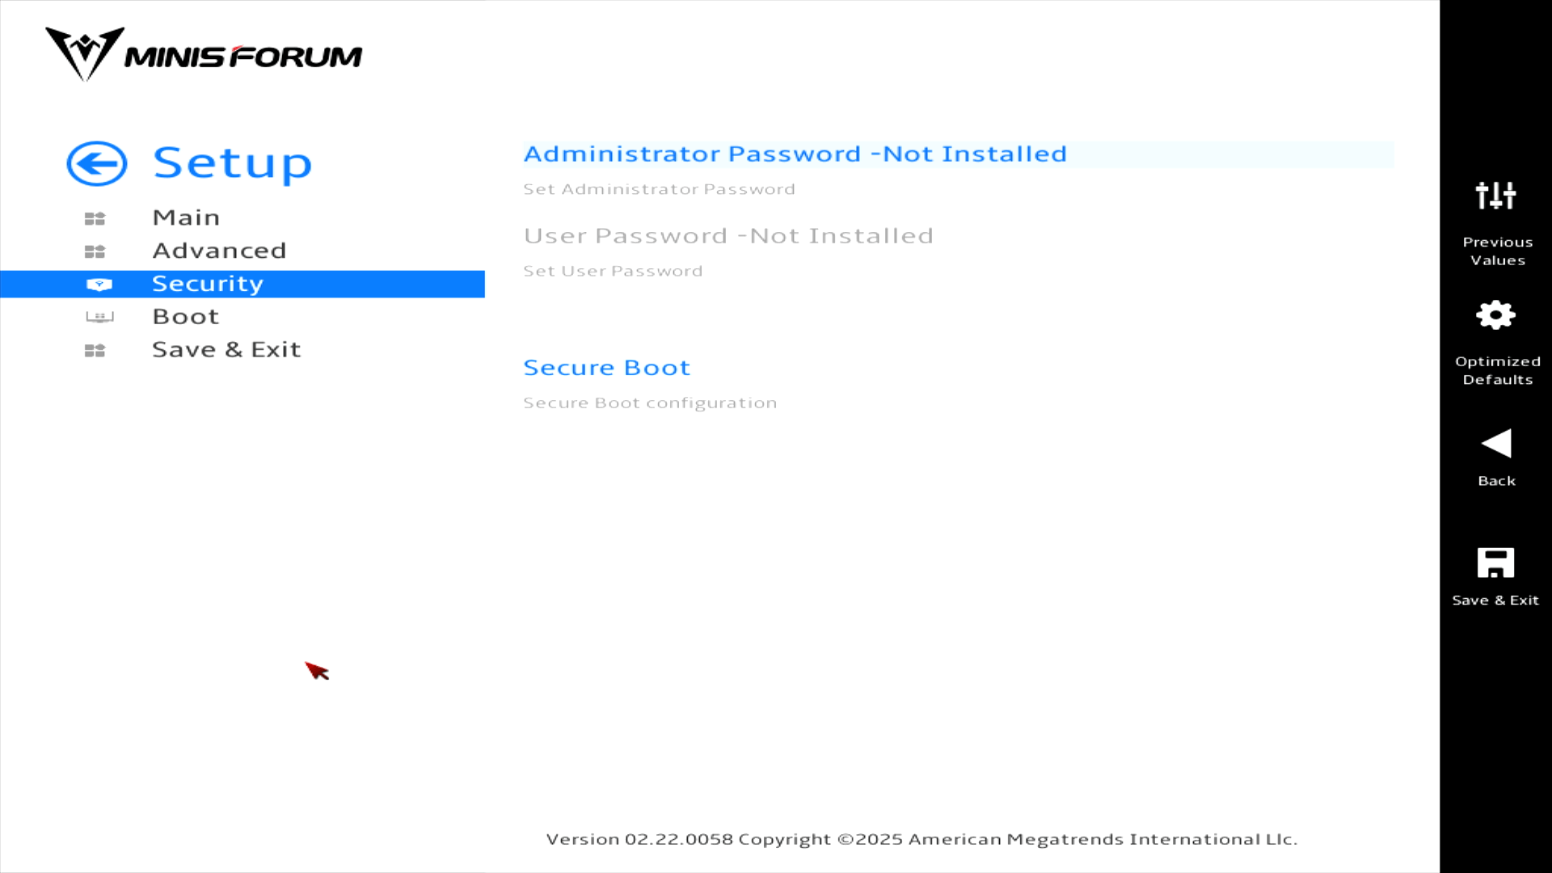Select User Password -Not Installed entry

point(727,236)
